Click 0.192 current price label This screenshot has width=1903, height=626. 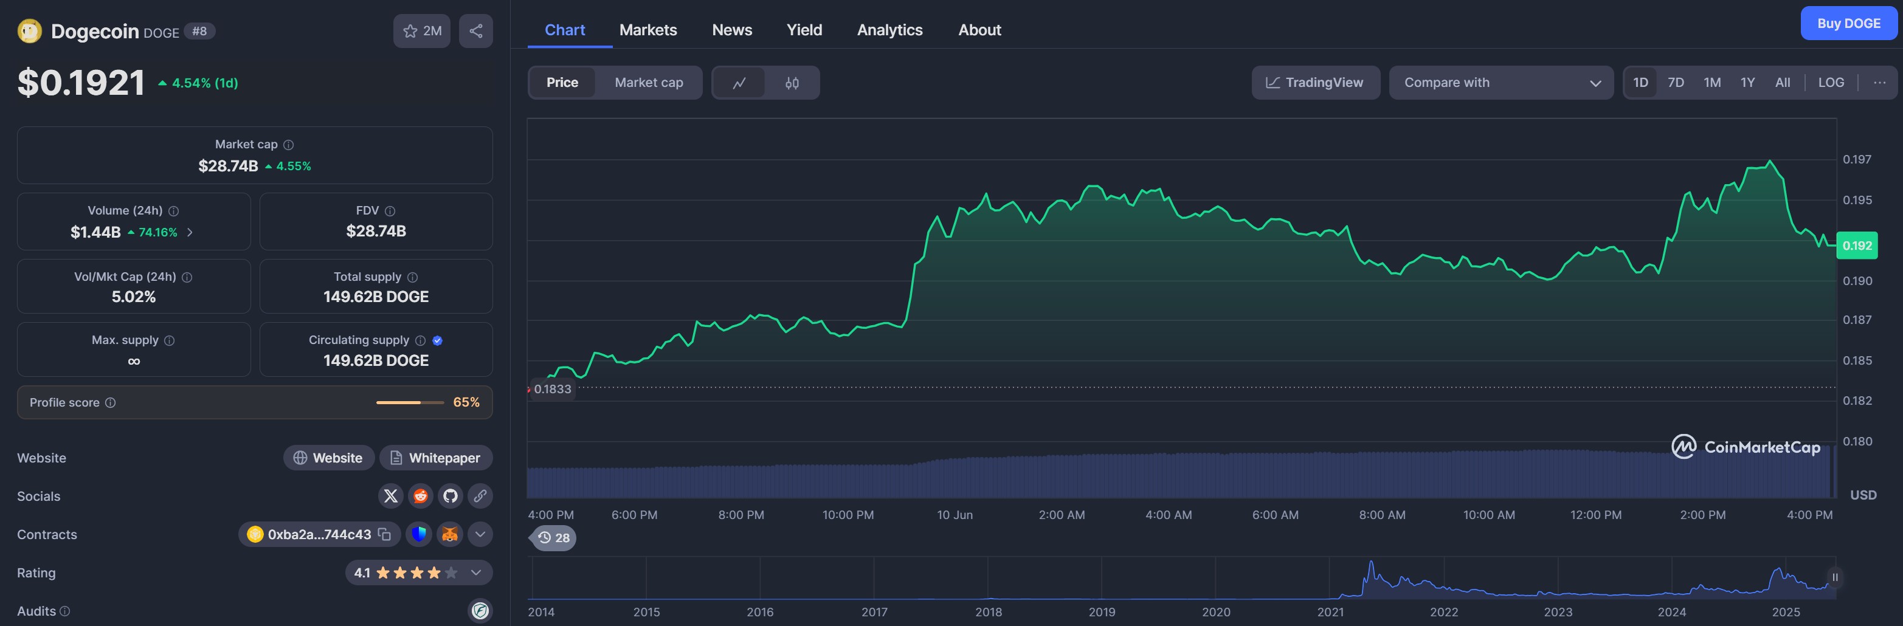click(x=1856, y=246)
